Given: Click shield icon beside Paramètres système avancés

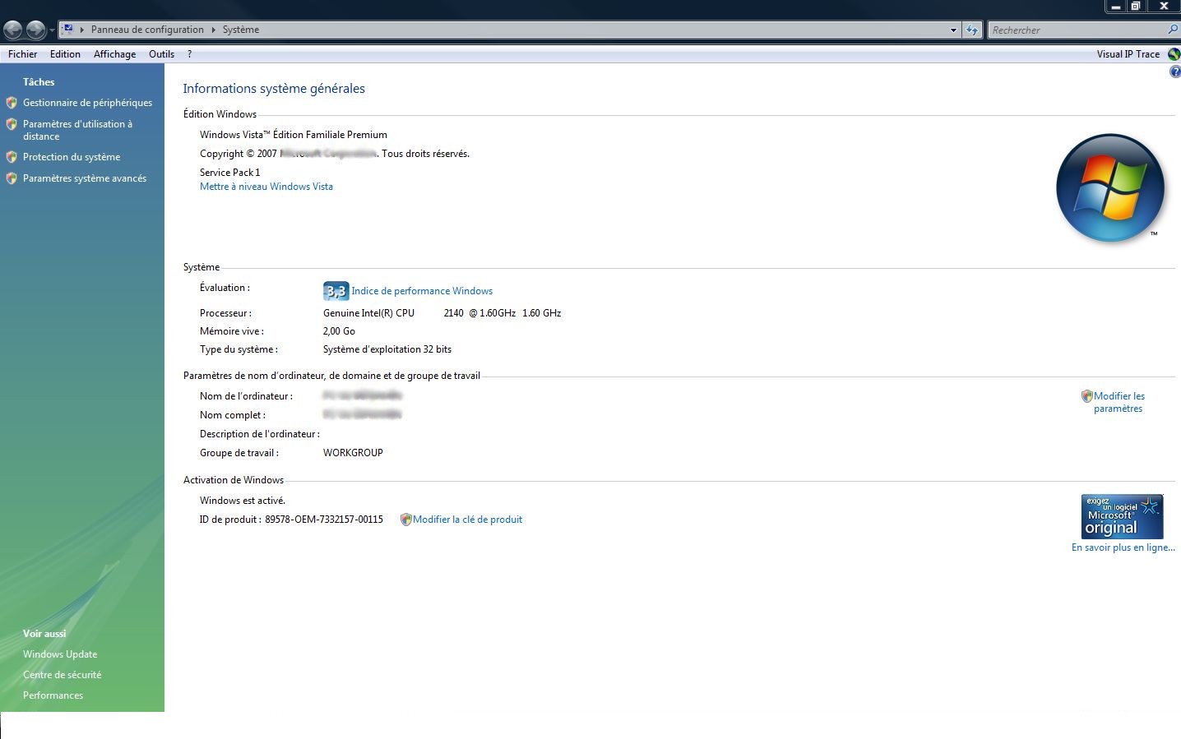Looking at the screenshot, I should click(x=12, y=178).
